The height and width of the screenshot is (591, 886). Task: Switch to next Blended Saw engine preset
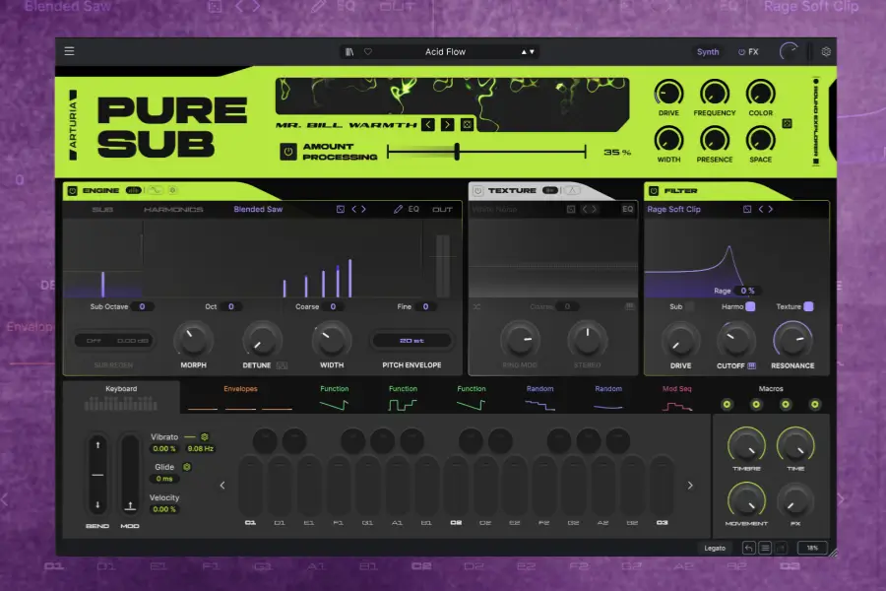click(363, 209)
